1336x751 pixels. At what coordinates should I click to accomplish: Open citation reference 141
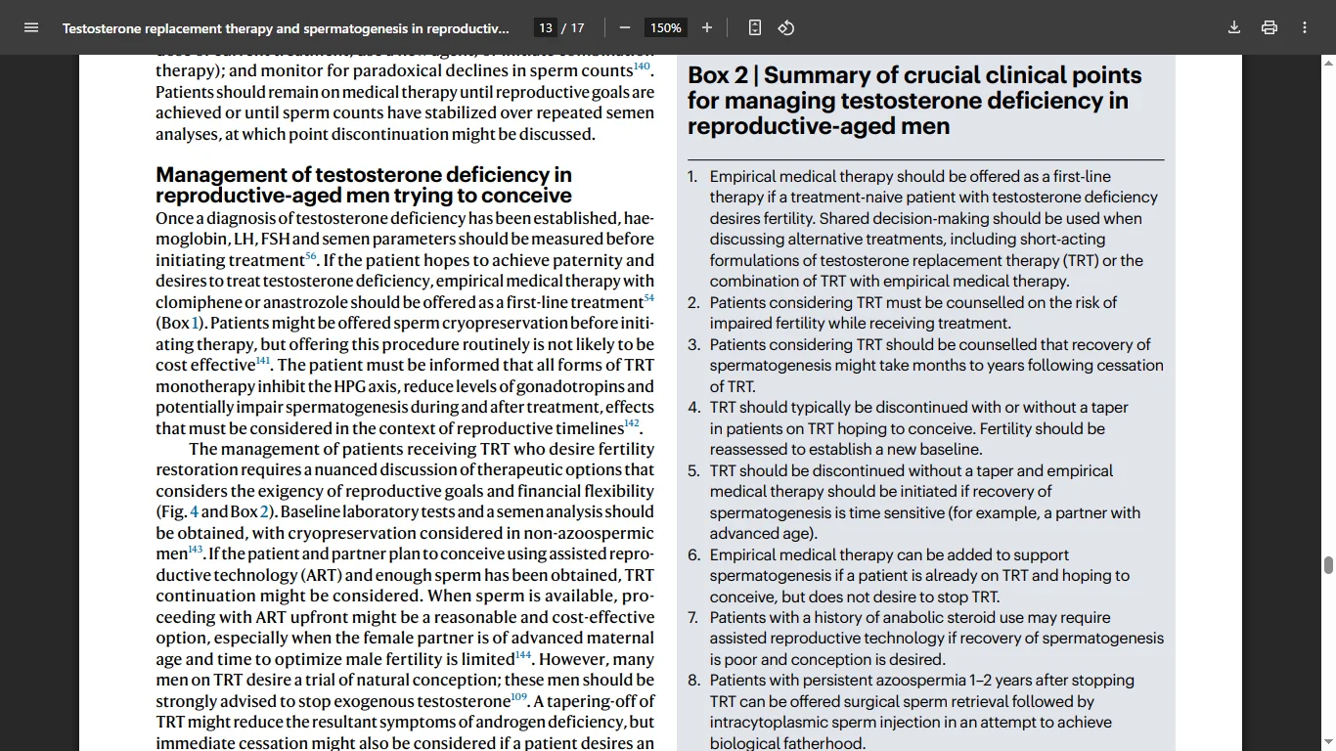[x=263, y=361]
